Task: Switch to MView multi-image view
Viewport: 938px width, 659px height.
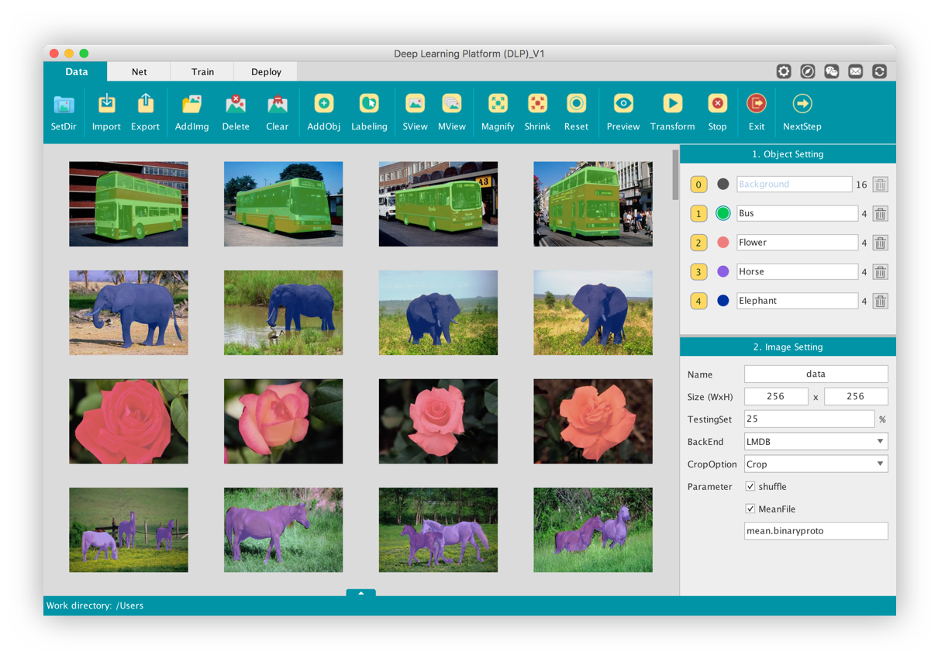Action: [451, 104]
